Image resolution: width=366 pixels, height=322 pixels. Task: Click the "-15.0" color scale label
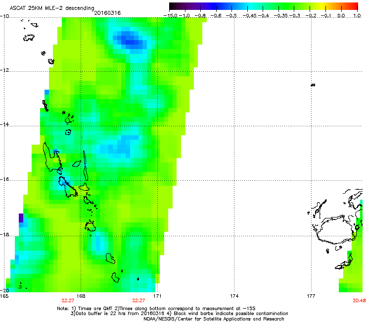[x=171, y=16]
